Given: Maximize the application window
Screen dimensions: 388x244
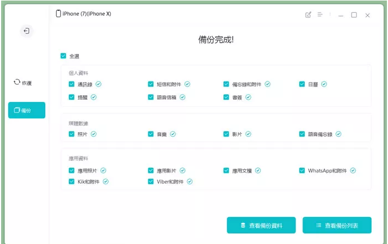Looking at the screenshot, I should pyautogui.click(x=354, y=15).
